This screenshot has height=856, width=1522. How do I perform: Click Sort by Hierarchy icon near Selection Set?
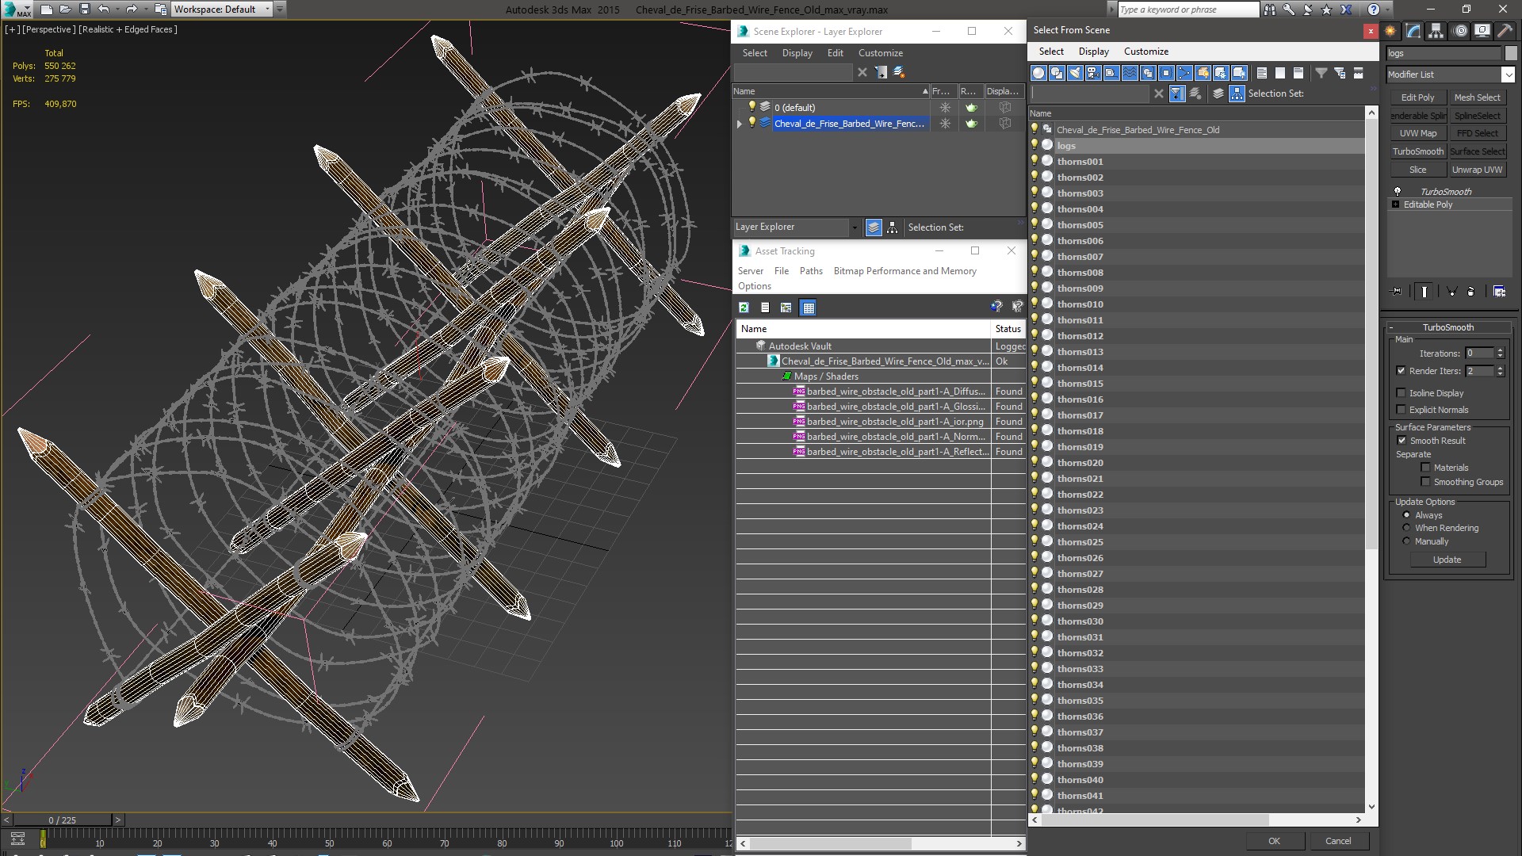[x=1237, y=94]
